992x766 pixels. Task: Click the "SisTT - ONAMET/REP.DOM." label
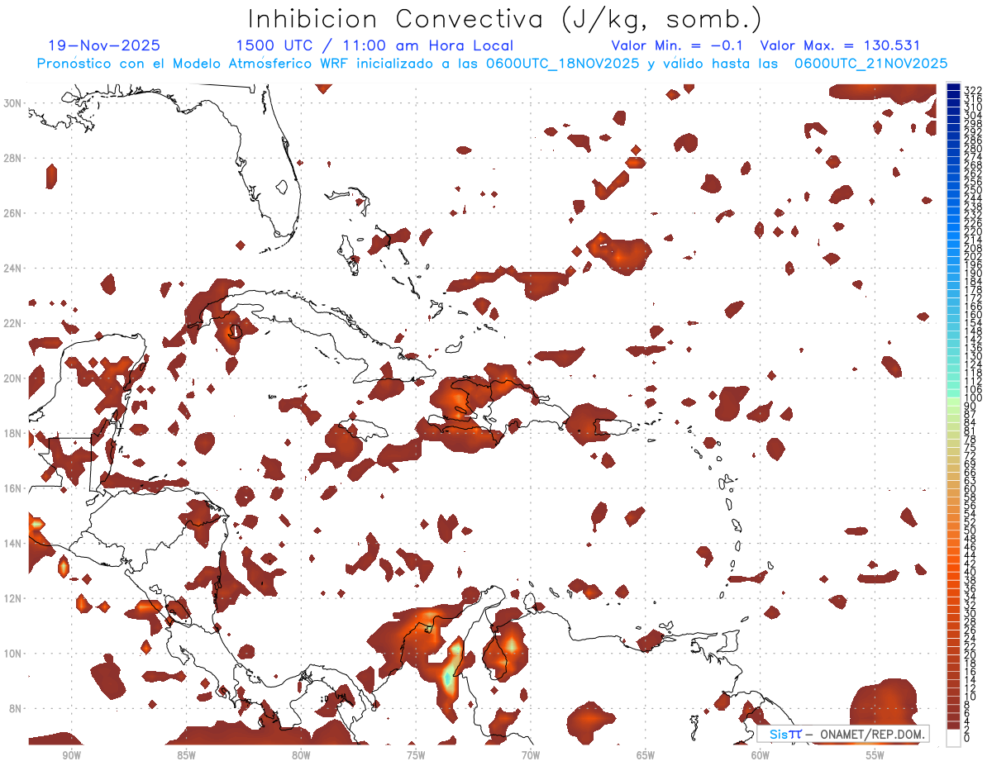click(x=843, y=734)
